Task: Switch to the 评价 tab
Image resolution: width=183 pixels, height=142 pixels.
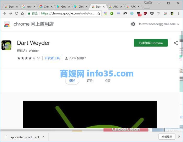Action: [x=90, y=81]
